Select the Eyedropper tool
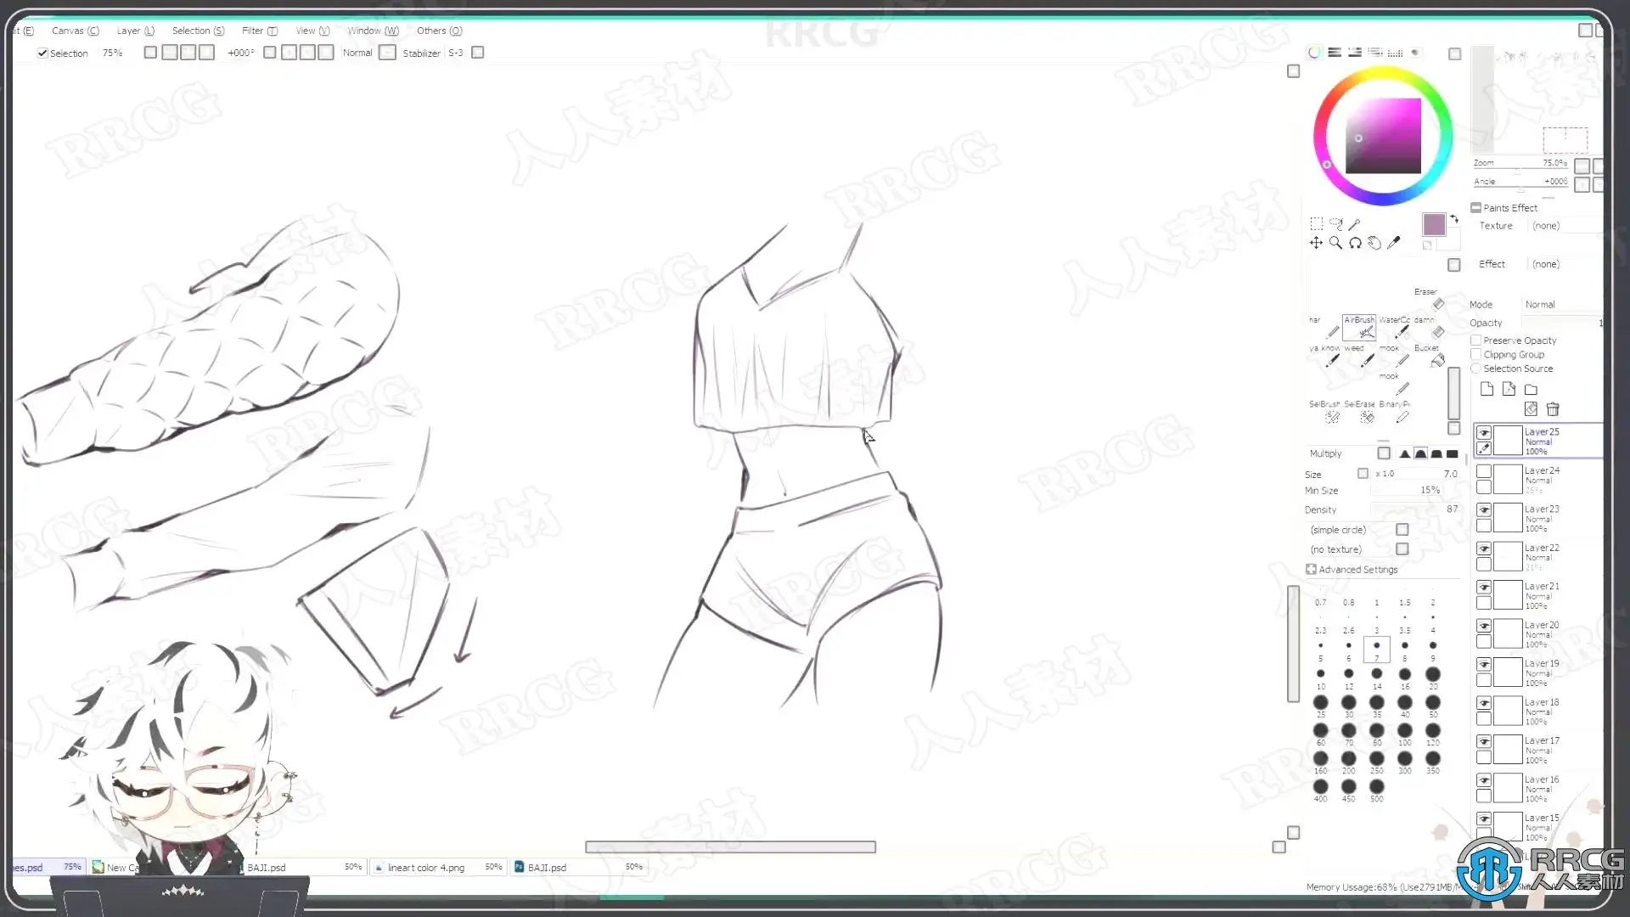This screenshot has width=1630, height=917. tap(1393, 243)
